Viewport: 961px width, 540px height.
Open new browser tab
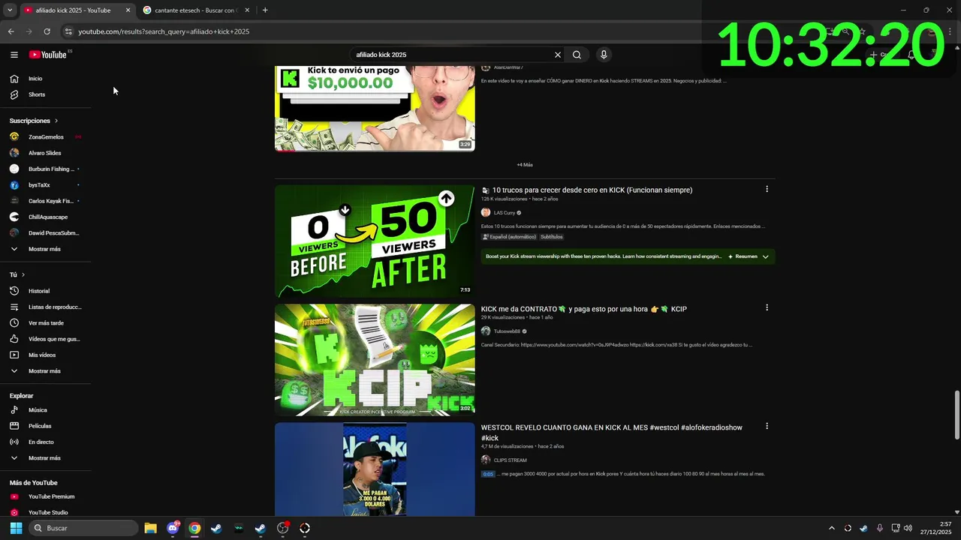pos(265,10)
